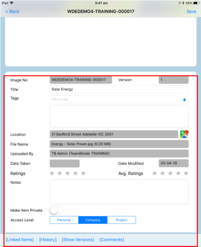Give five stars in the Ratings row
Viewport: 201px width, 247px height.
click(x=83, y=173)
